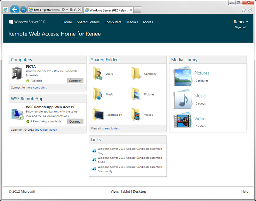Switch to Desktop view
Viewport: 256px width, 201px height.
coord(140,191)
